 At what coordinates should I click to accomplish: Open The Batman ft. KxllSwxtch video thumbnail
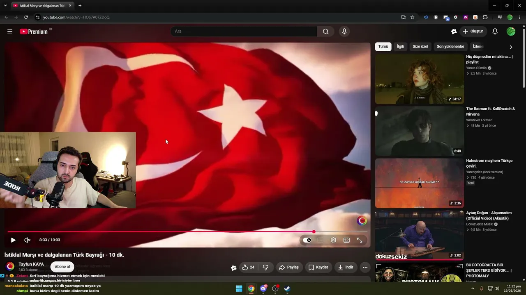[419, 131]
